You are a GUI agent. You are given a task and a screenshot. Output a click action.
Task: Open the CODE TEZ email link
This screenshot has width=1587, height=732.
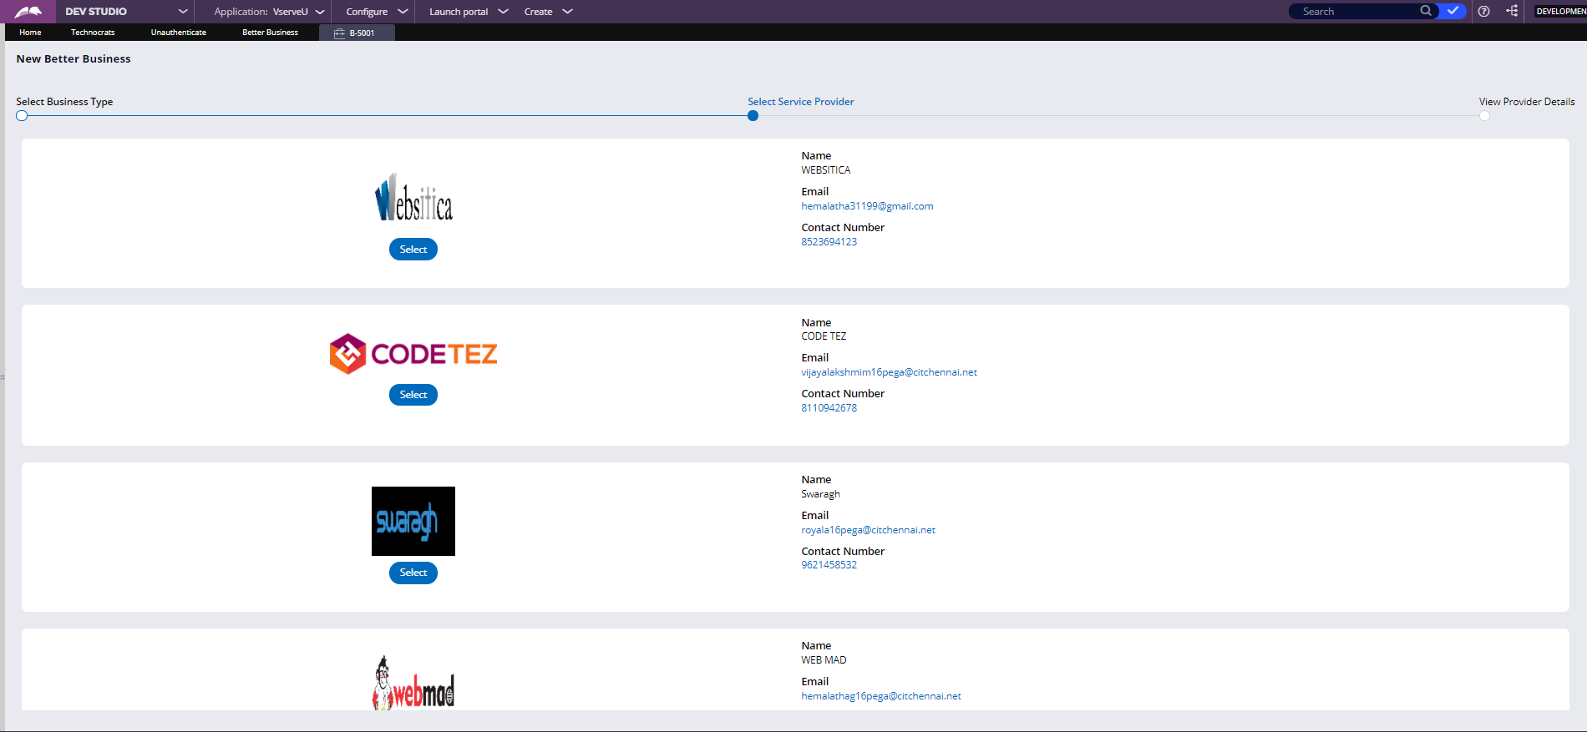click(889, 372)
